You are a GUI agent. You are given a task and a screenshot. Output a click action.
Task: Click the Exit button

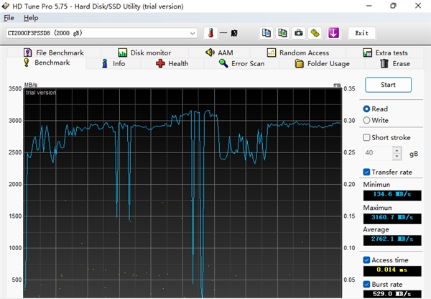tap(361, 33)
